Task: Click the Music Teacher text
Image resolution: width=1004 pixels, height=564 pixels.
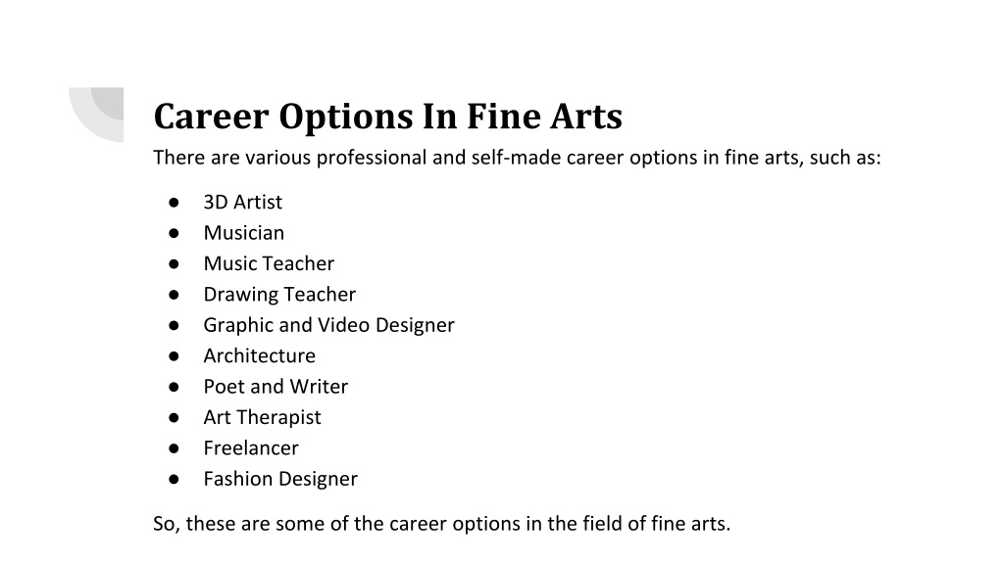Action: [x=269, y=263]
